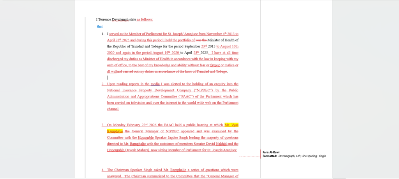
Task: Select the Formatted: List Paragraph revision note
Action: (294, 156)
